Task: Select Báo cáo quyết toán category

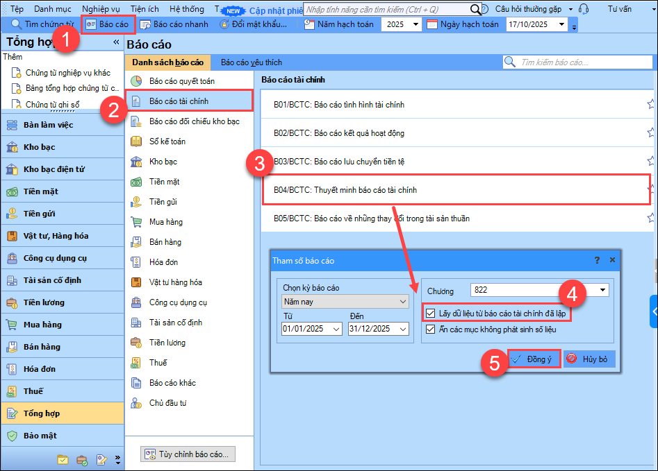Action: 181,81
